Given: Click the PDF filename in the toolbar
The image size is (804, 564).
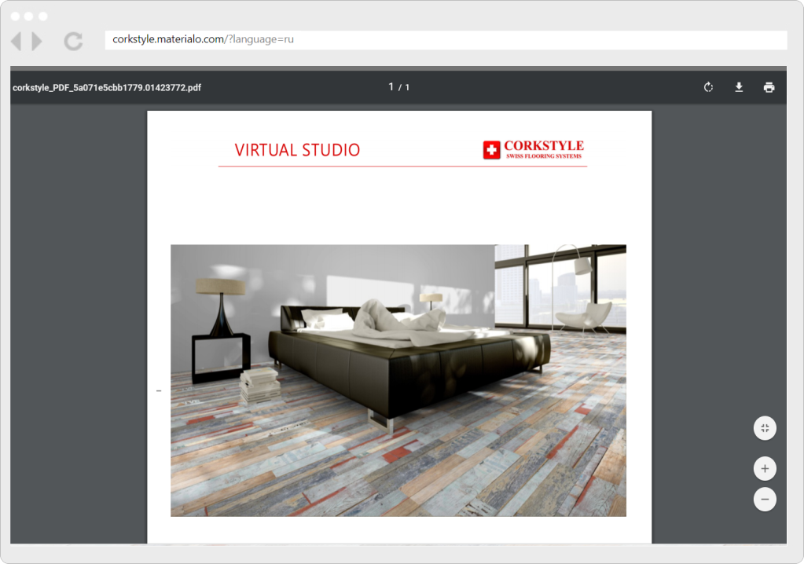Looking at the screenshot, I should tap(107, 88).
